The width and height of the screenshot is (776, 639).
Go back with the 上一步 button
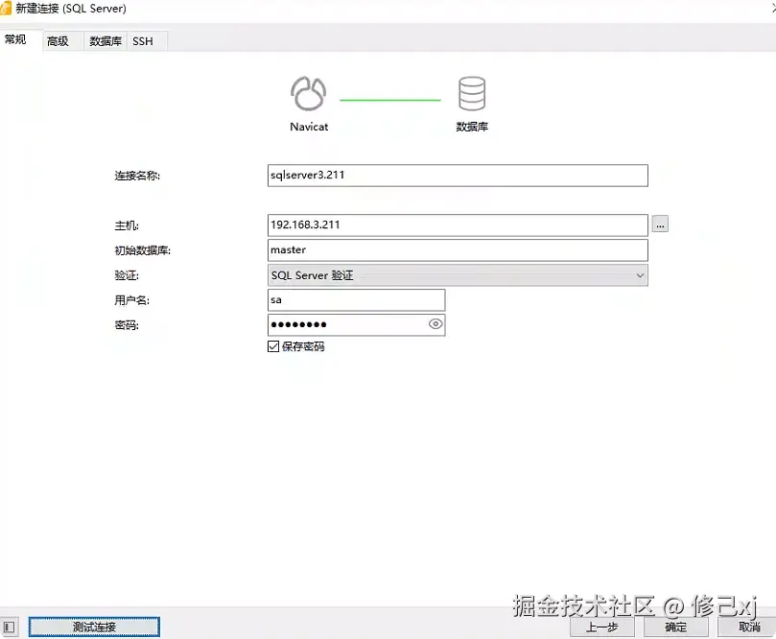[601, 627]
